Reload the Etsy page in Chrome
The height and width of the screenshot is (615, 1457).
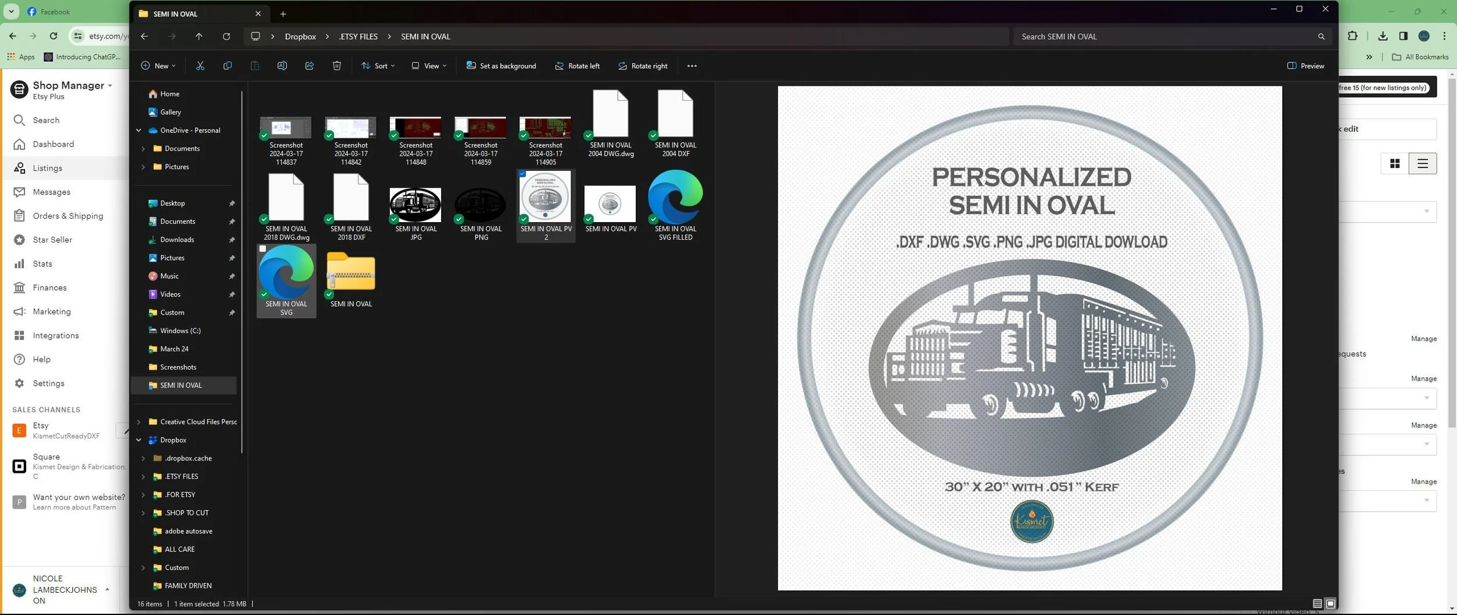click(x=53, y=36)
